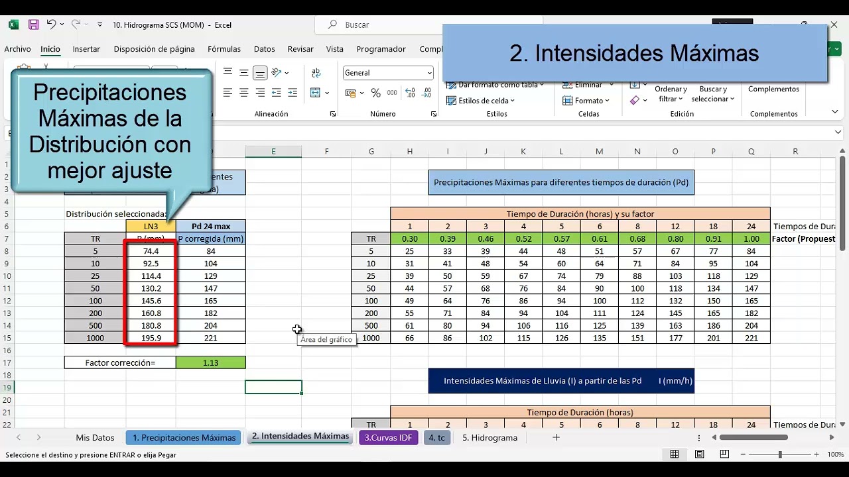
Task: Click the Complementos button
Action: point(773,89)
